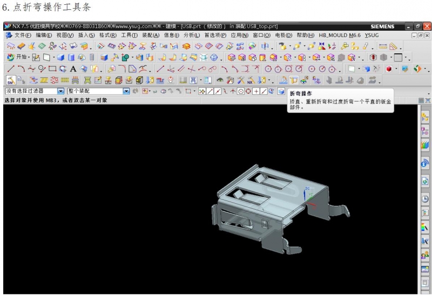The height and width of the screenshot is (296, 432).
Task: Toggle Intersection snap option
Action: click(x=233, y=91)
